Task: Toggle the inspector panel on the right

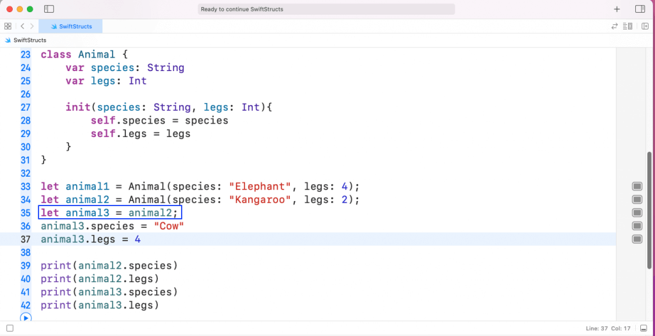Action: point(640,9)
